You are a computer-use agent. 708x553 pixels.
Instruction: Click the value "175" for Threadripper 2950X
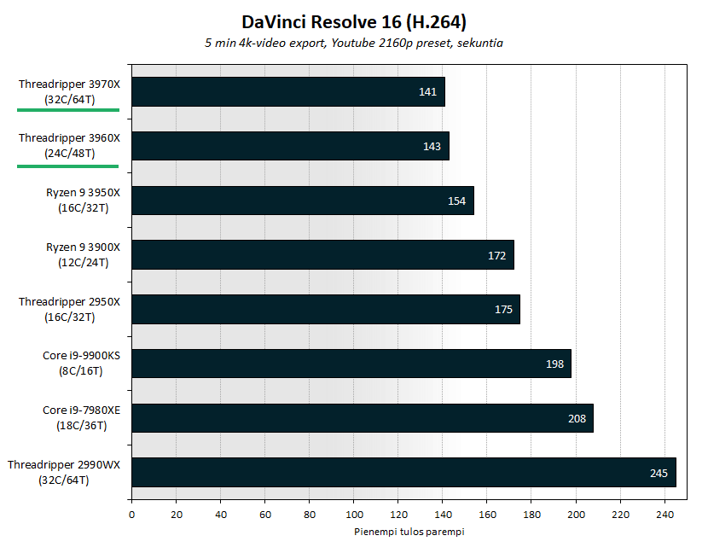503,310
